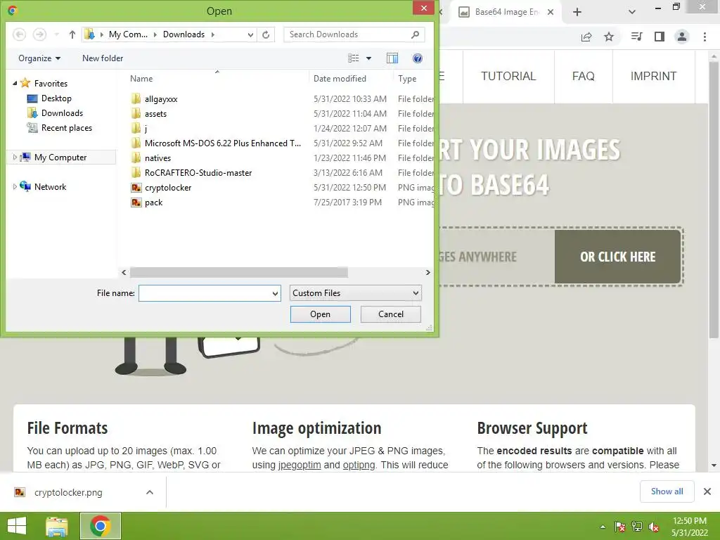The height and width of the screenshot is (540, 720).
Task: Open the File name history dropdown
Action: [x=275, y=293]
